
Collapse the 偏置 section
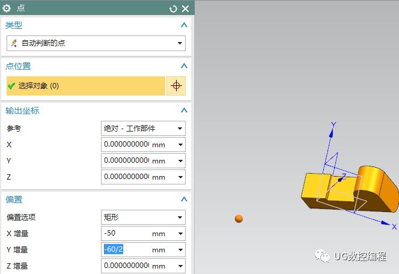[184, 199]
